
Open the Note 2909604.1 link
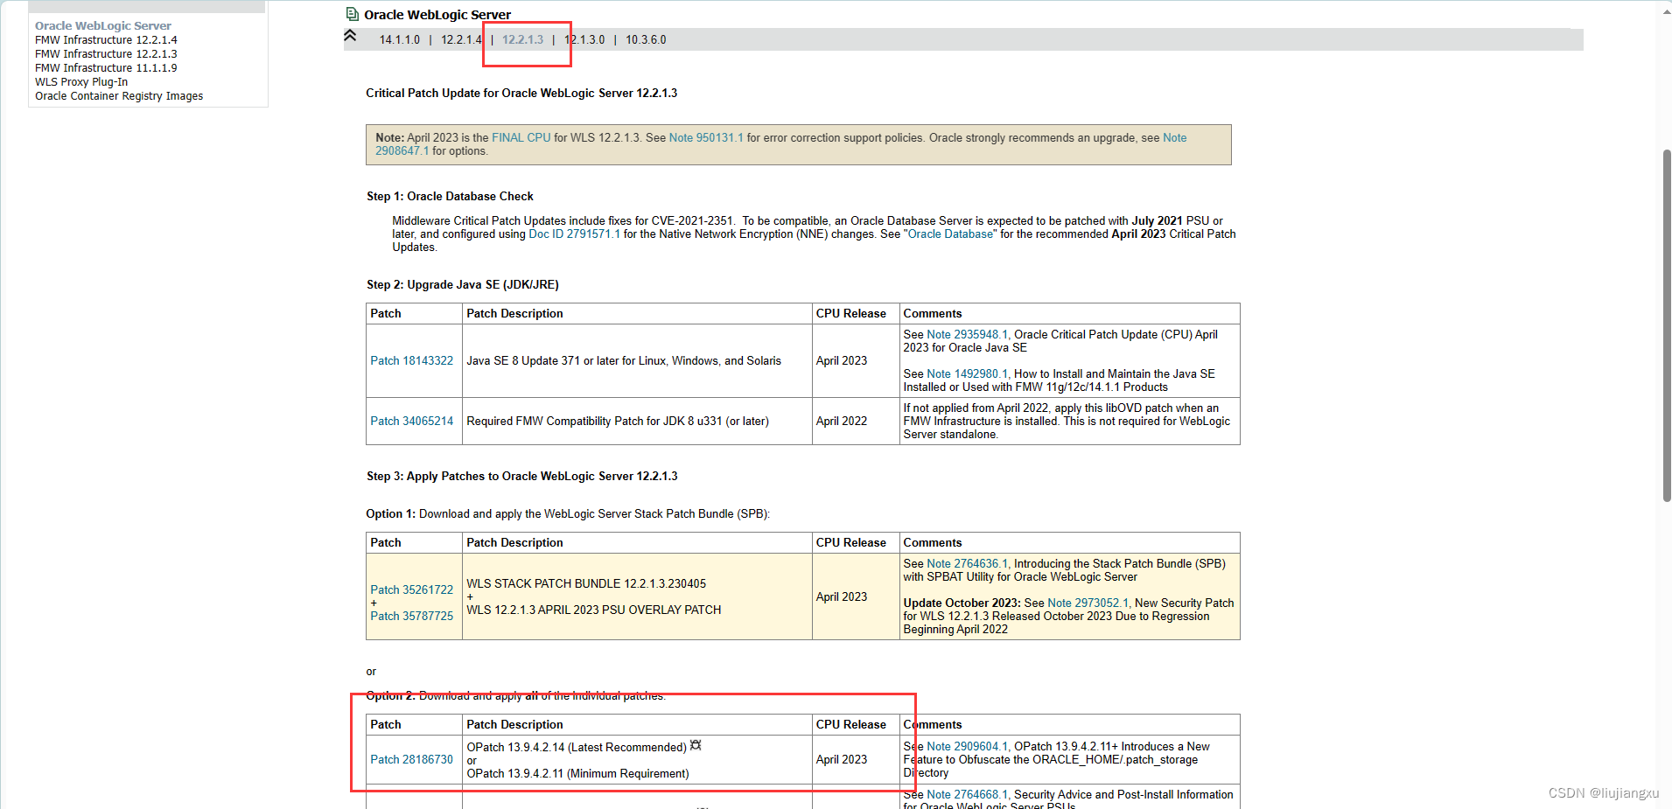point(967,747)
